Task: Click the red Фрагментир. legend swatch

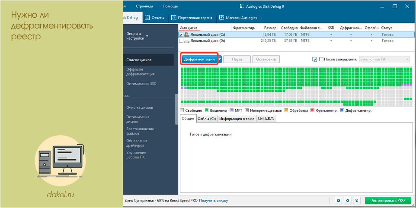Action: pos(312,110)
